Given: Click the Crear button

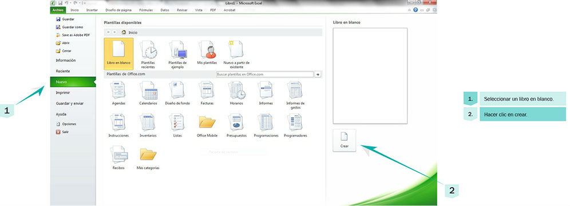Looking at the screenshot, I should pos(345,140).
